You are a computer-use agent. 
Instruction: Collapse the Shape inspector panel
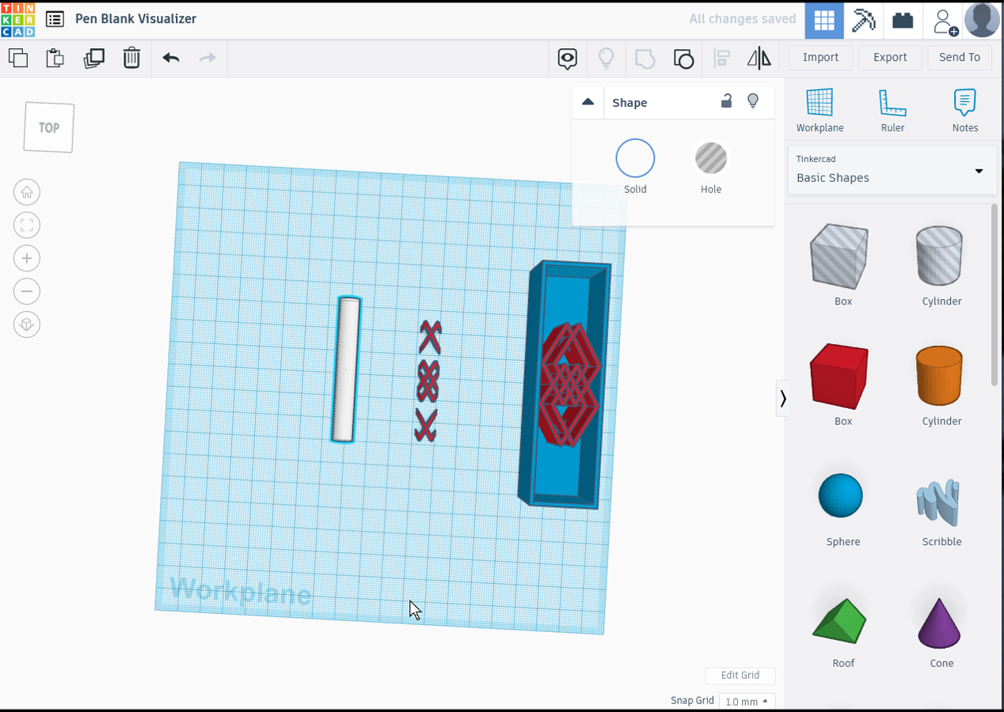[588, 102]
